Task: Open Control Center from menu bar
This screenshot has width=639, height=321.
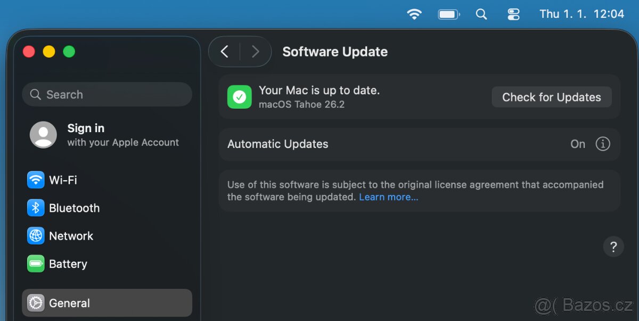Action: click(513, 14)
